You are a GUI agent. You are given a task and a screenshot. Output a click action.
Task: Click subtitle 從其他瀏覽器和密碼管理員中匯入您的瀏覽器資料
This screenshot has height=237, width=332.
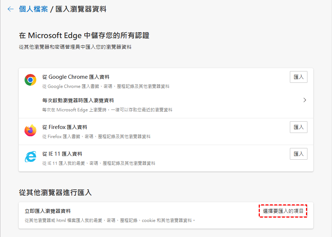[x=75, y=47]
